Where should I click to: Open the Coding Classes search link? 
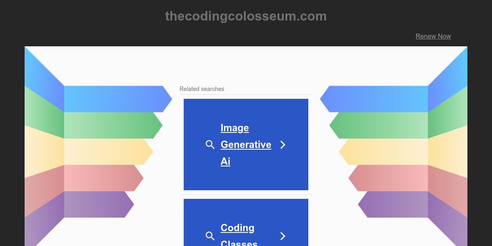tap(237, 228)
